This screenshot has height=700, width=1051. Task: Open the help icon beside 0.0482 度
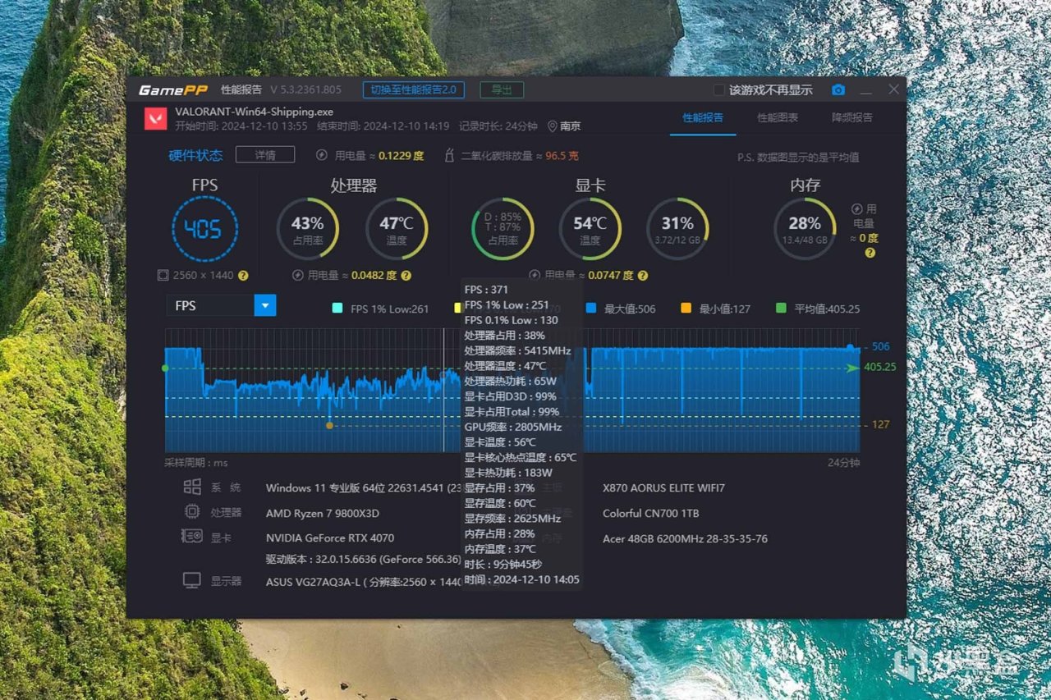pos(406,276)
